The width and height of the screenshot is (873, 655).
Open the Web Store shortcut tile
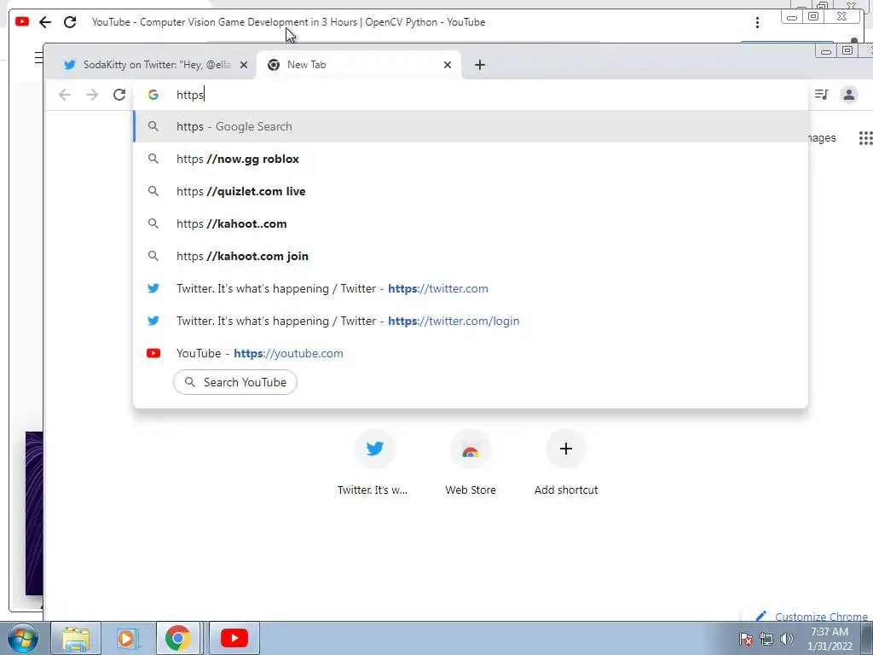471,461
